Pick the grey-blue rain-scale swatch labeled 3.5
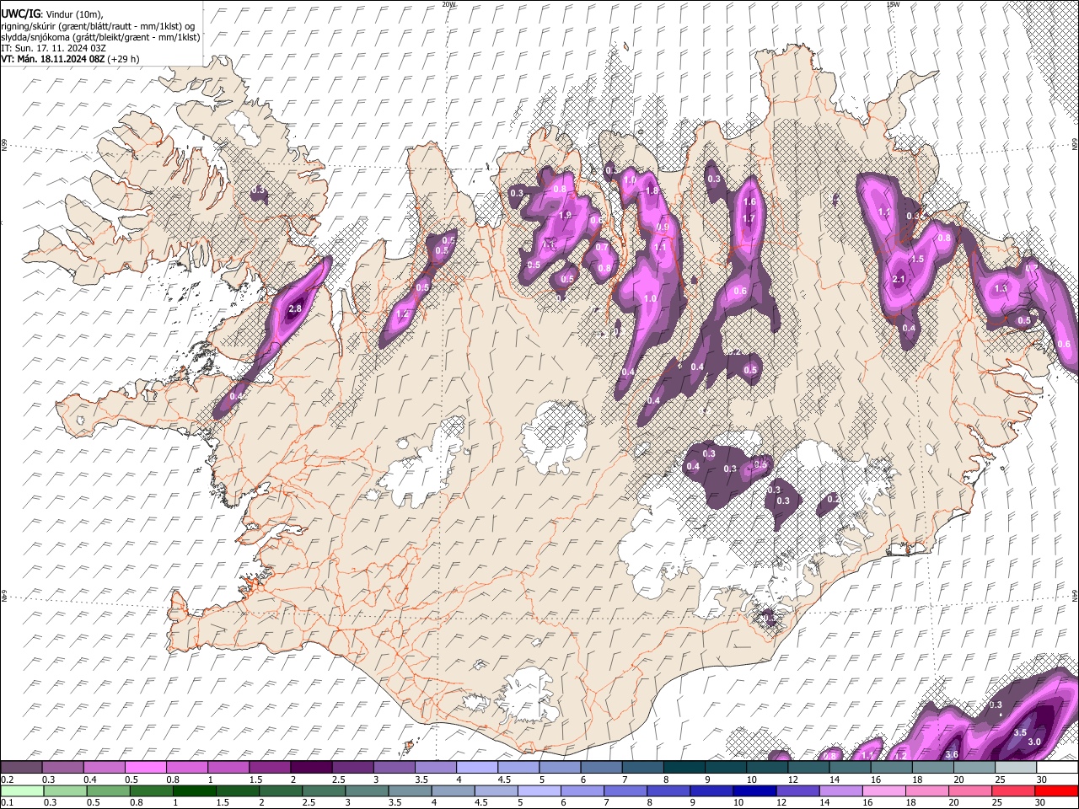1079x809 pixels. 410,790
